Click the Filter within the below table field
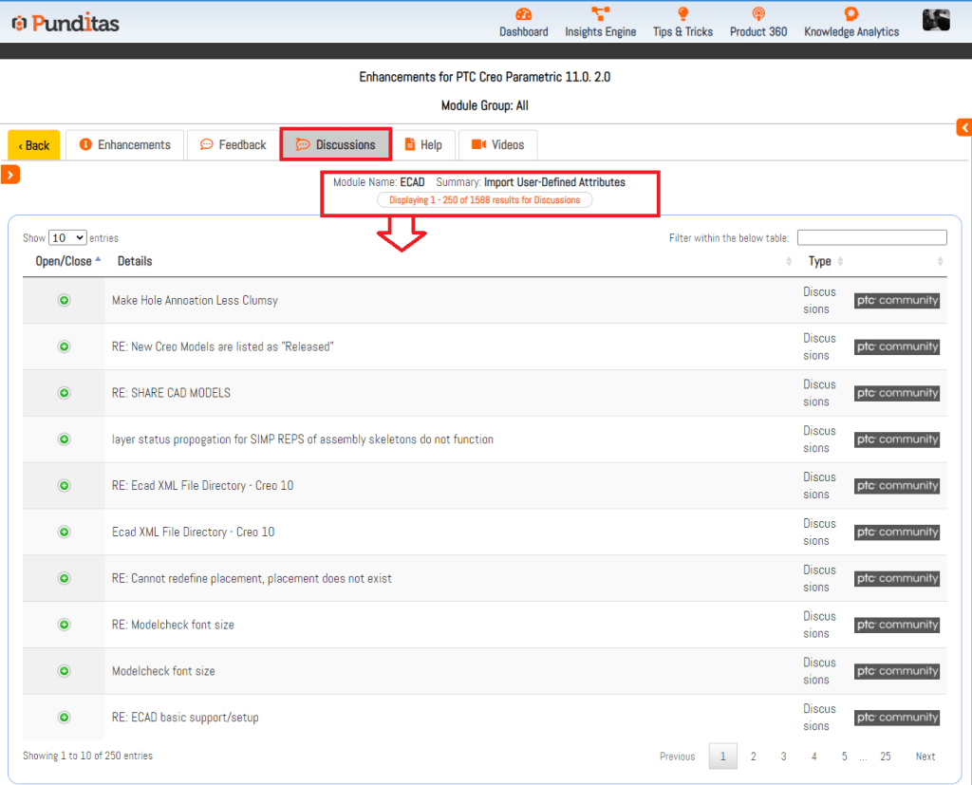Image resolution: width=972 pixels, height=785 pixels. 871,238
